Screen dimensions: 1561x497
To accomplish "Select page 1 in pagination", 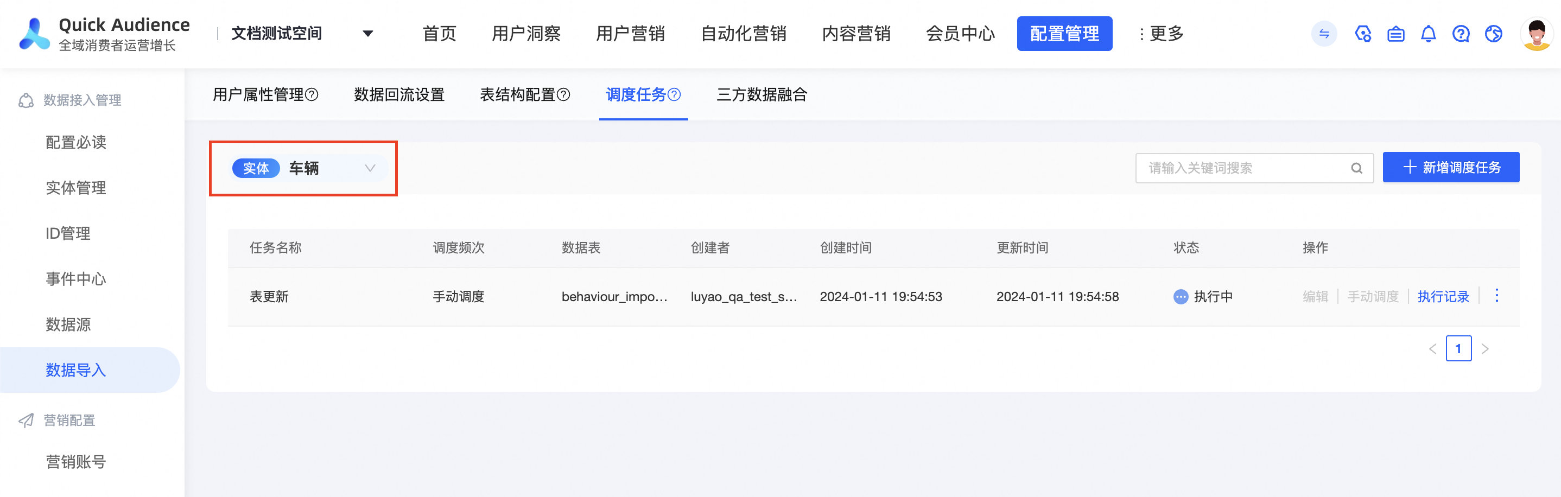I will click(1458, 348).
